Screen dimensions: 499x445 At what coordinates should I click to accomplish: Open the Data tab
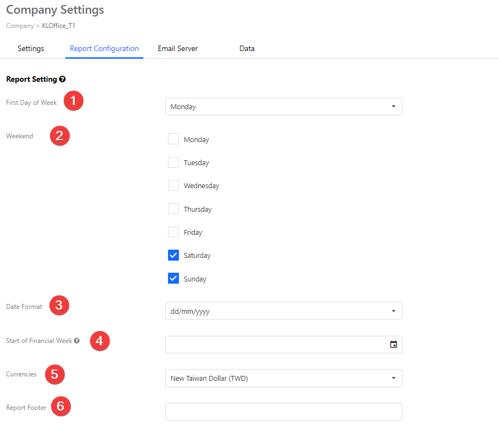coord(246,49)
